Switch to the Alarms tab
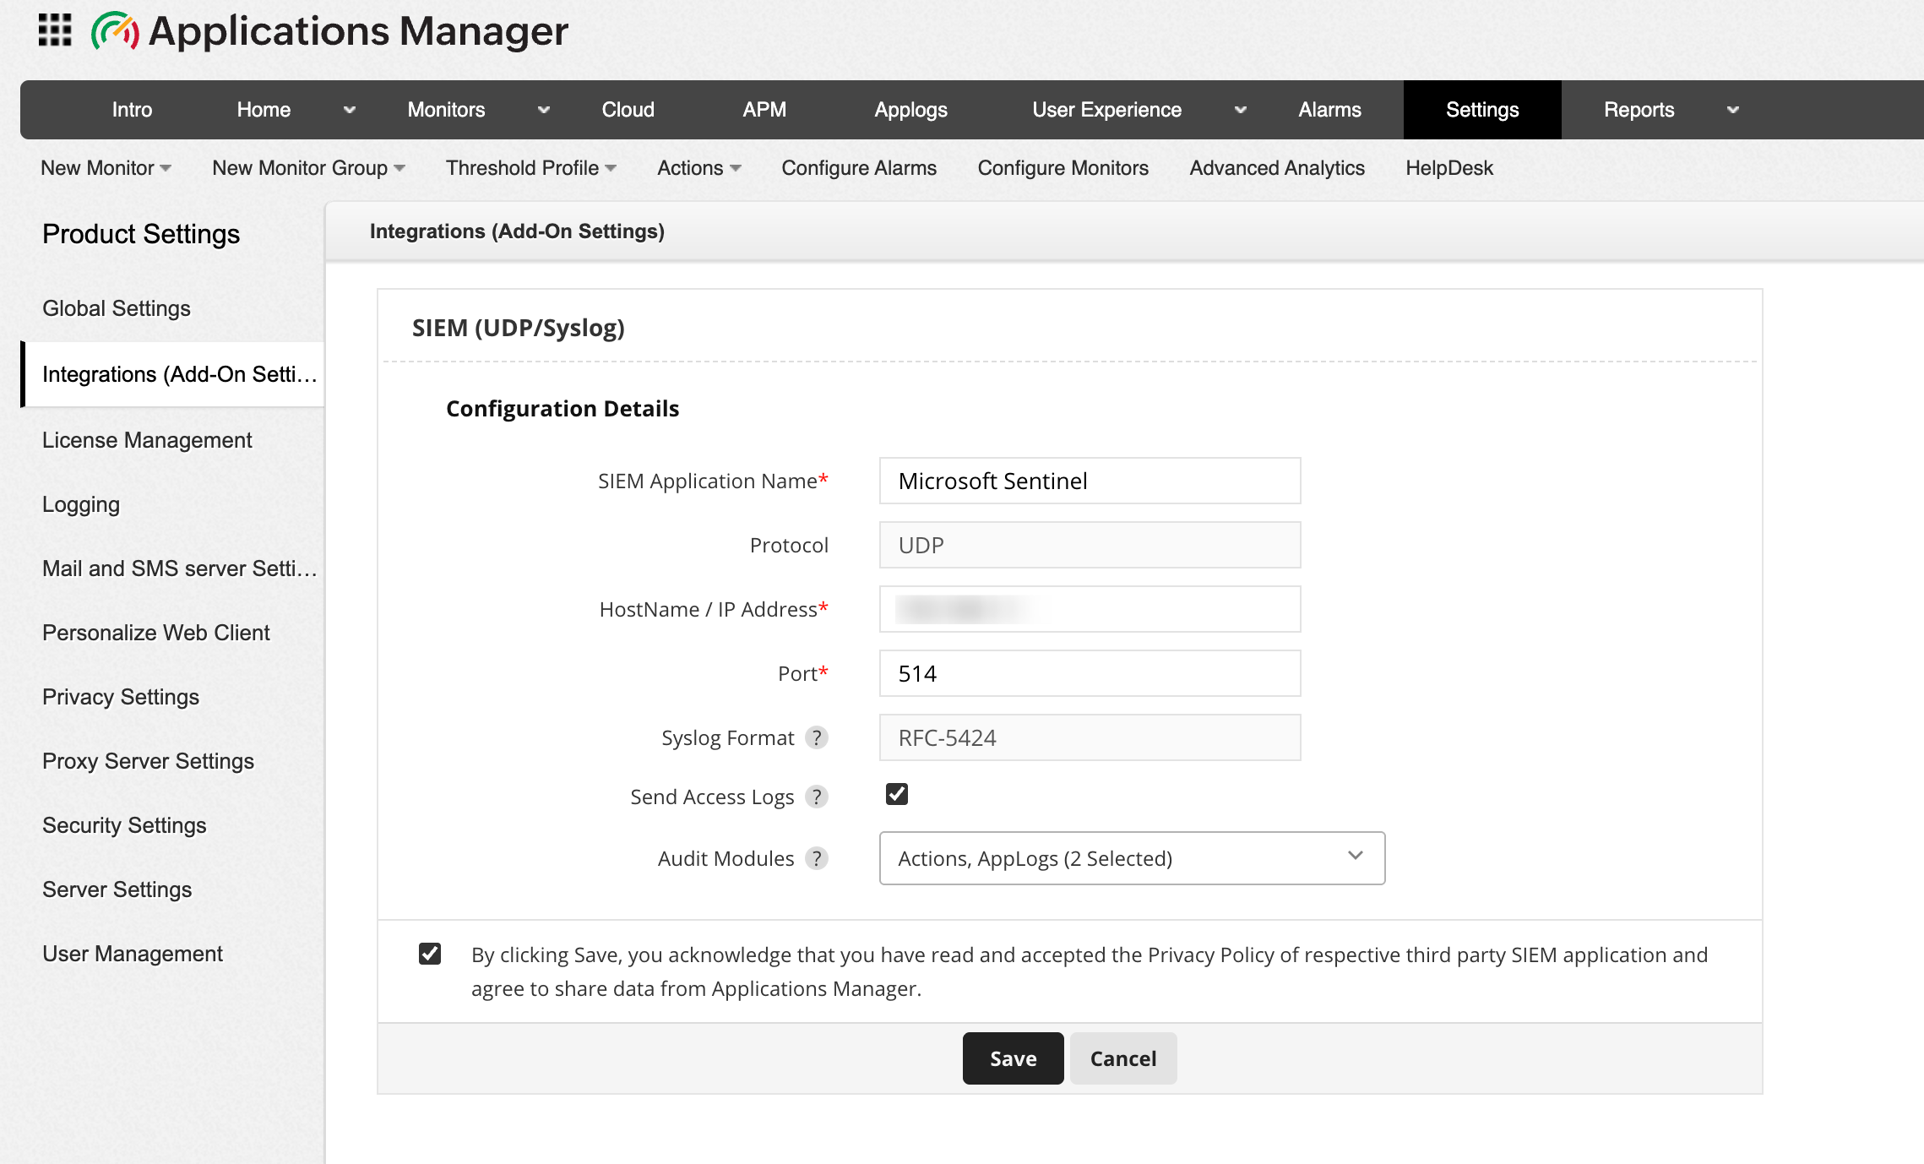The height and width of the screenshot is (1164, 1924). [1329, 110]
